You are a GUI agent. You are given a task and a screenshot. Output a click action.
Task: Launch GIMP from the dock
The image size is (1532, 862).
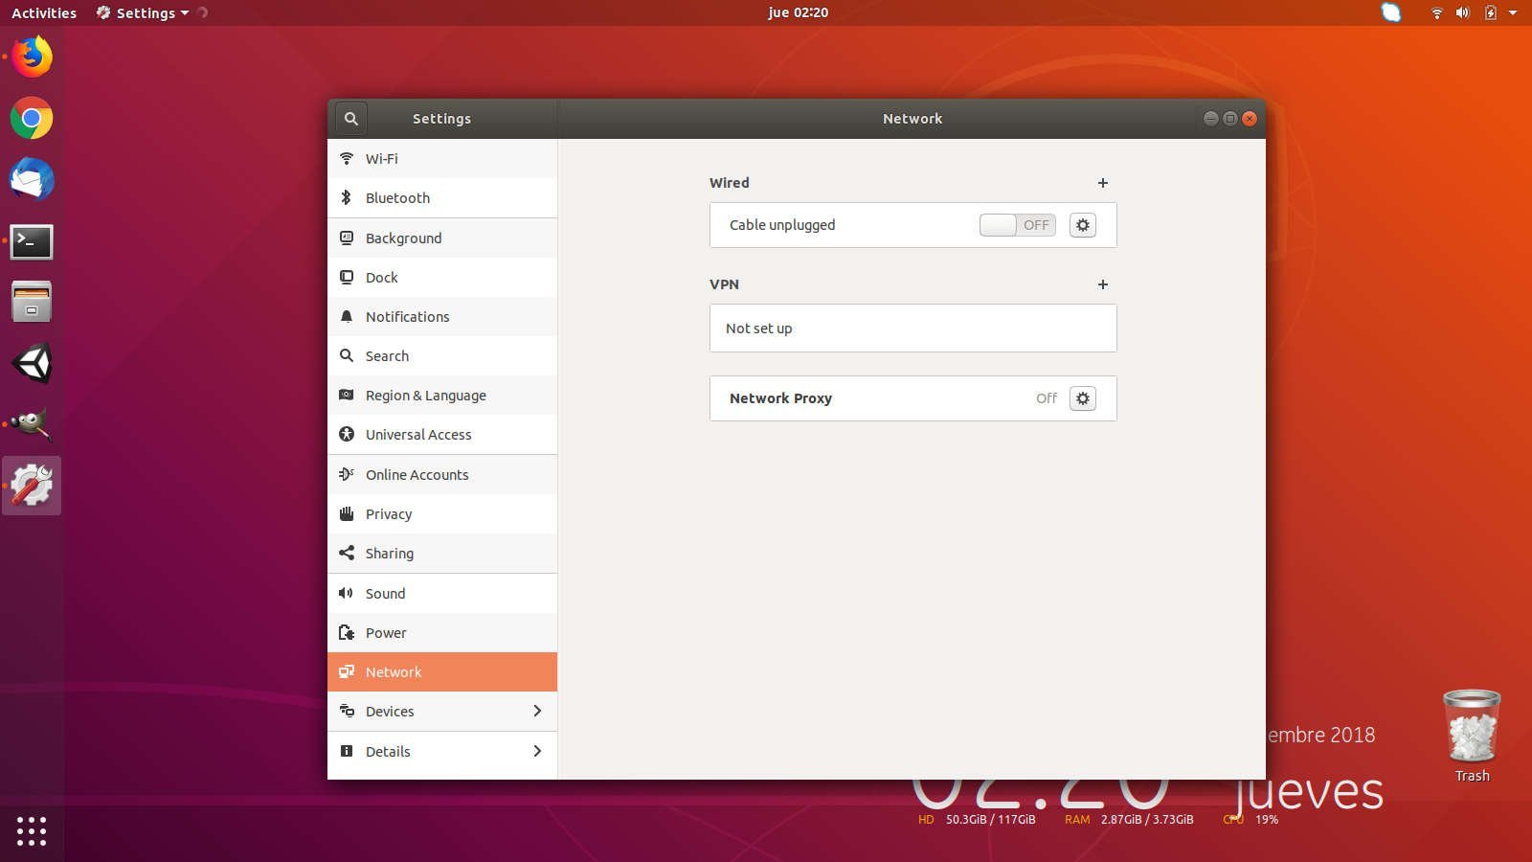32,424
